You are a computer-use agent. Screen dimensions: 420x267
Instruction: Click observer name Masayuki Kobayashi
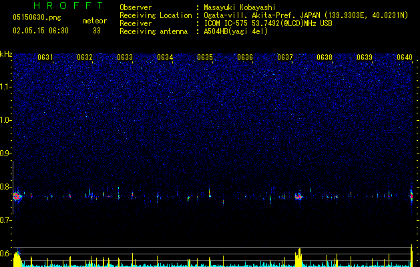[x=240, y=7]
